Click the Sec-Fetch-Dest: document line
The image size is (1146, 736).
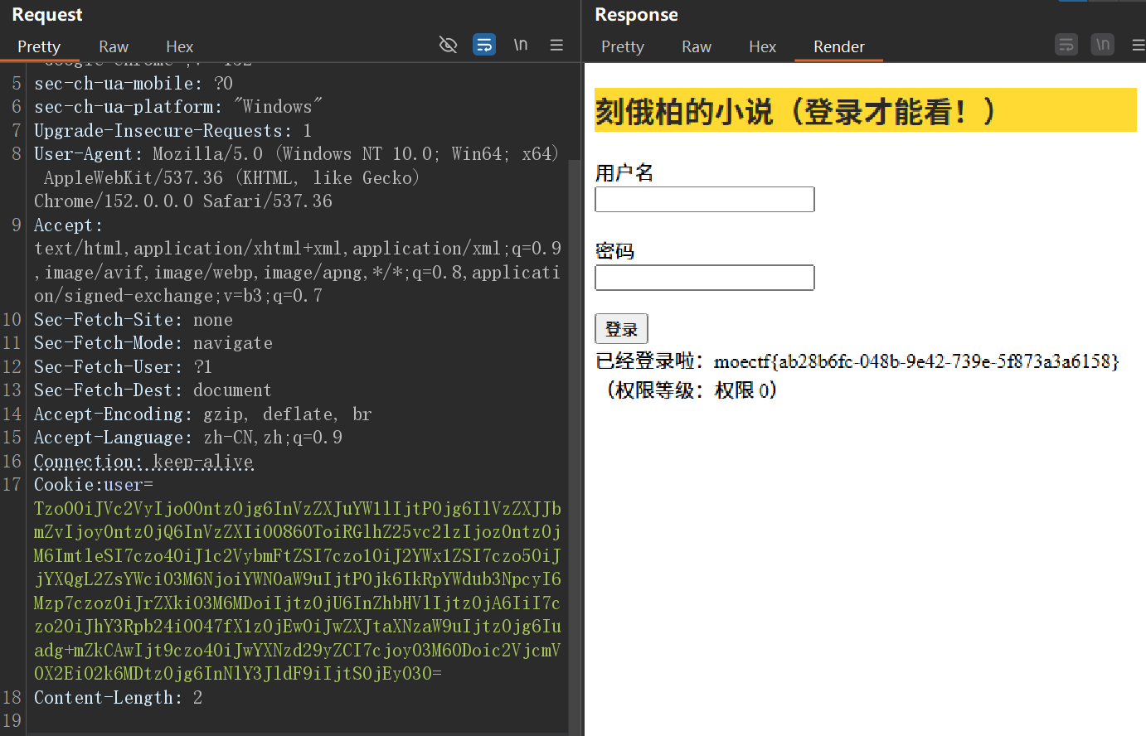[153, 390]
